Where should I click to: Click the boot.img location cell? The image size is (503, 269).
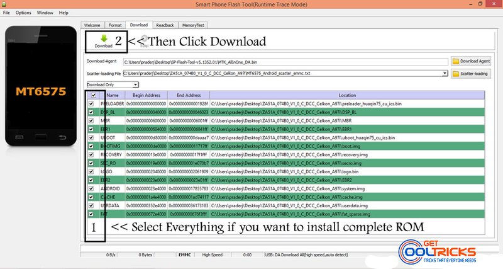pos(347,146)
